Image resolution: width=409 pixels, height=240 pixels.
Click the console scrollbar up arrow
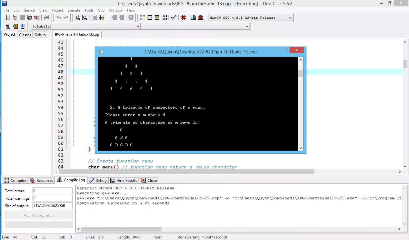click(x=300, y=59)
